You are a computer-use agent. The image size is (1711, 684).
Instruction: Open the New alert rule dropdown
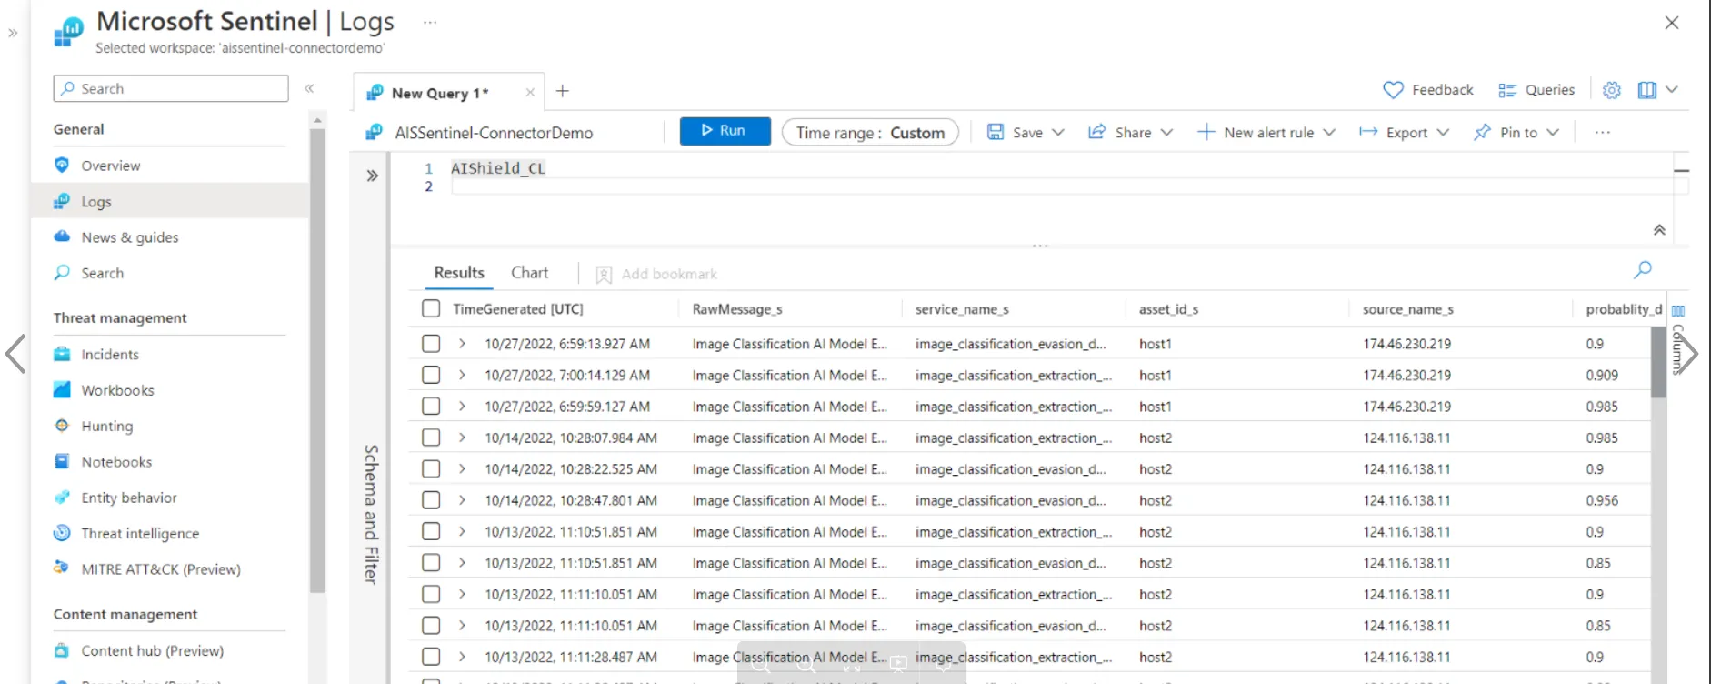[1266, 133]
